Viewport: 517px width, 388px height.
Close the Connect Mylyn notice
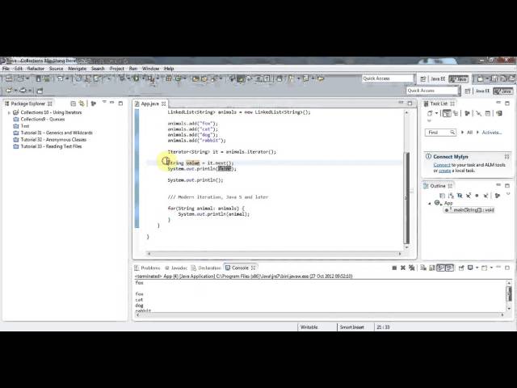[x=506, y=156]
